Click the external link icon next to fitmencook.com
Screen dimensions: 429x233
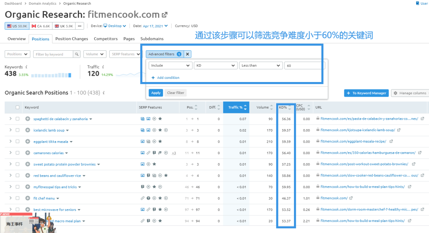tap(164, 14)
